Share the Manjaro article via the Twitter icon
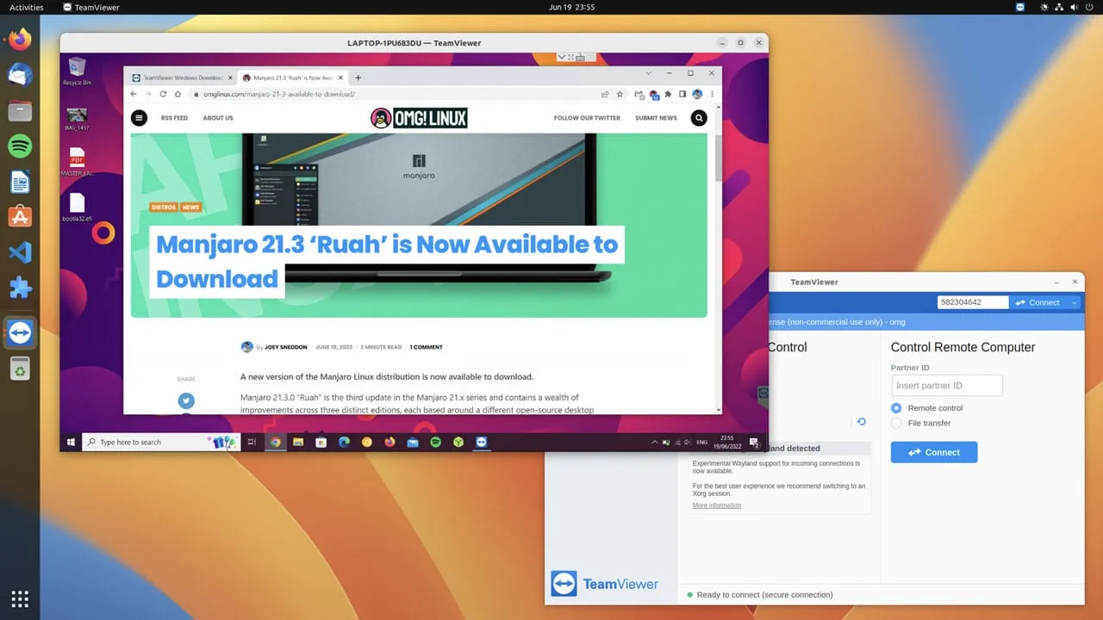The width and height of the screenshot is (1103, 620). tap(186, 400)
